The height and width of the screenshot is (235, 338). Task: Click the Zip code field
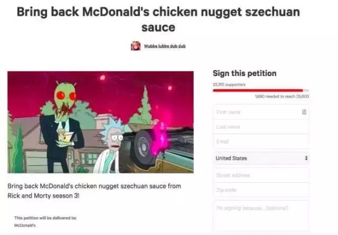pos(261,190)
